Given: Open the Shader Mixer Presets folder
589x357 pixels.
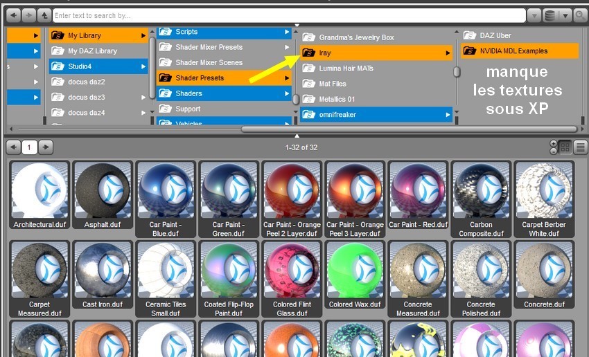Looking at the screenshot, I should pyautogui.click(x=224, y=47).
